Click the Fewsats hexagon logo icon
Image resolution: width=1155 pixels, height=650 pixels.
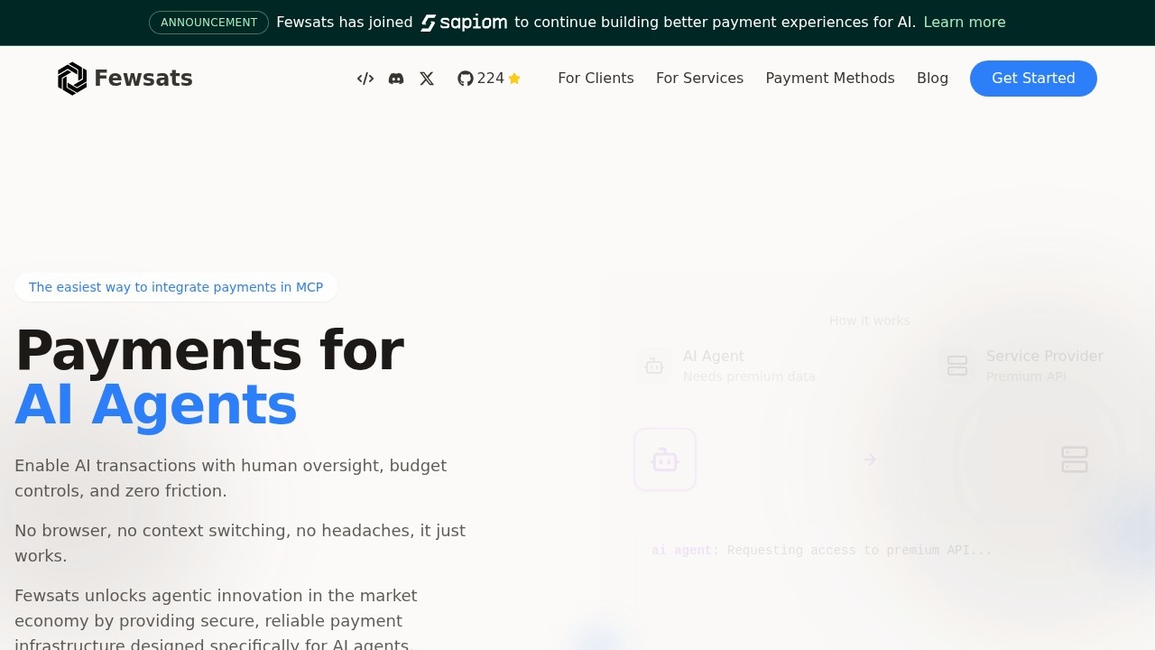point(72,79)
